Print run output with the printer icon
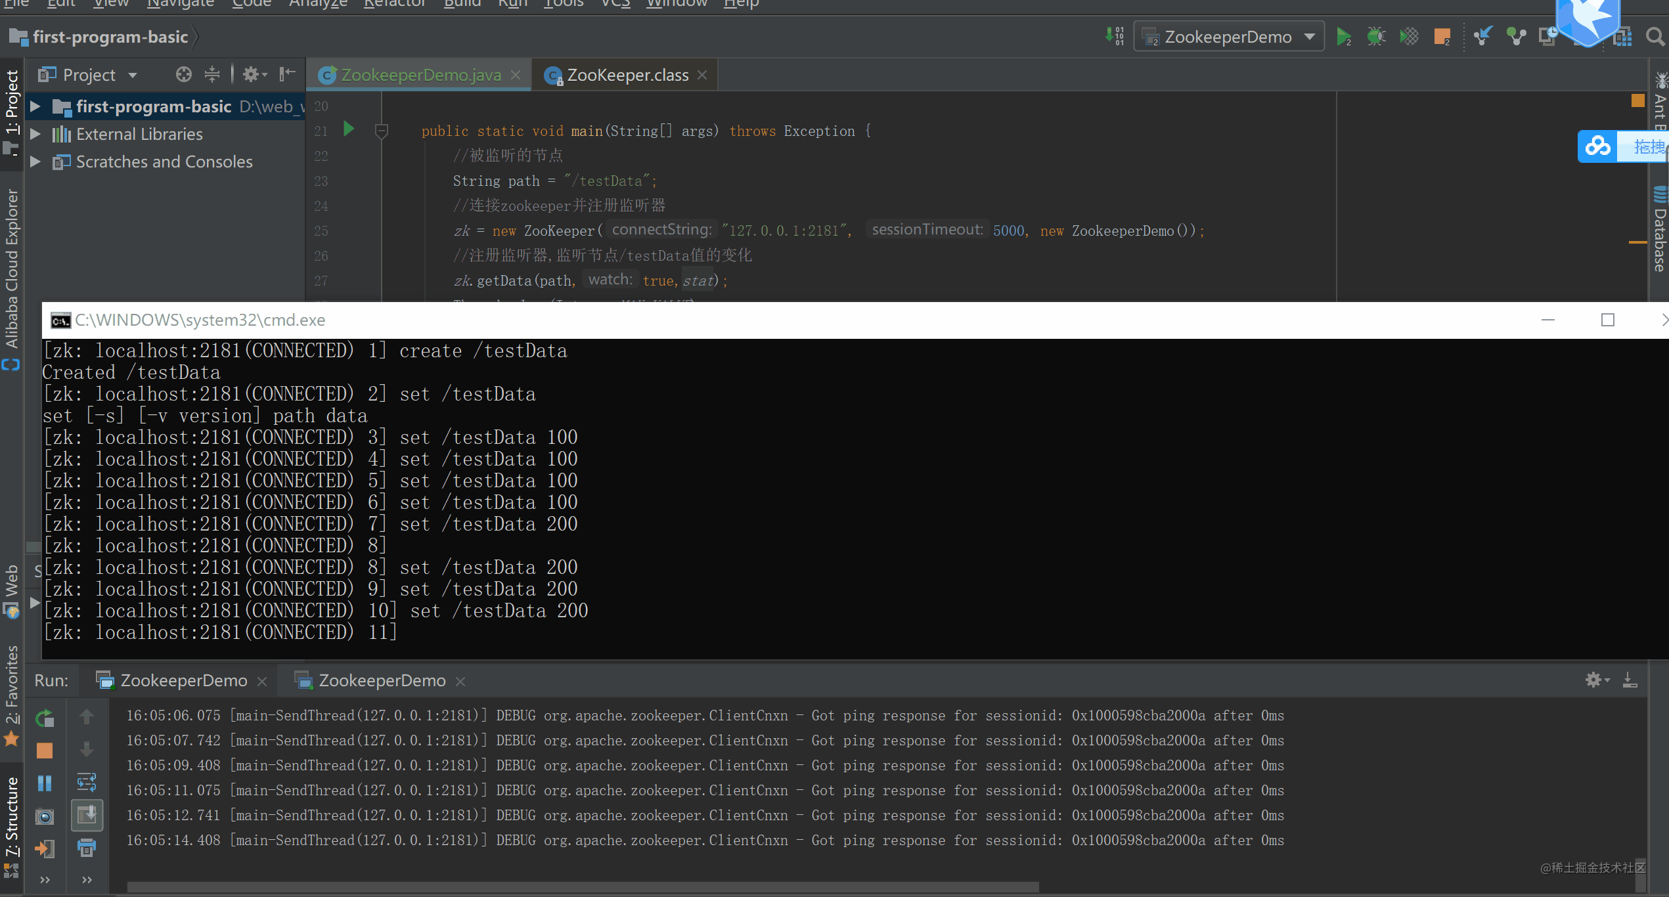Viewport: 1669px width, 897px height. (x=87, y=847)
